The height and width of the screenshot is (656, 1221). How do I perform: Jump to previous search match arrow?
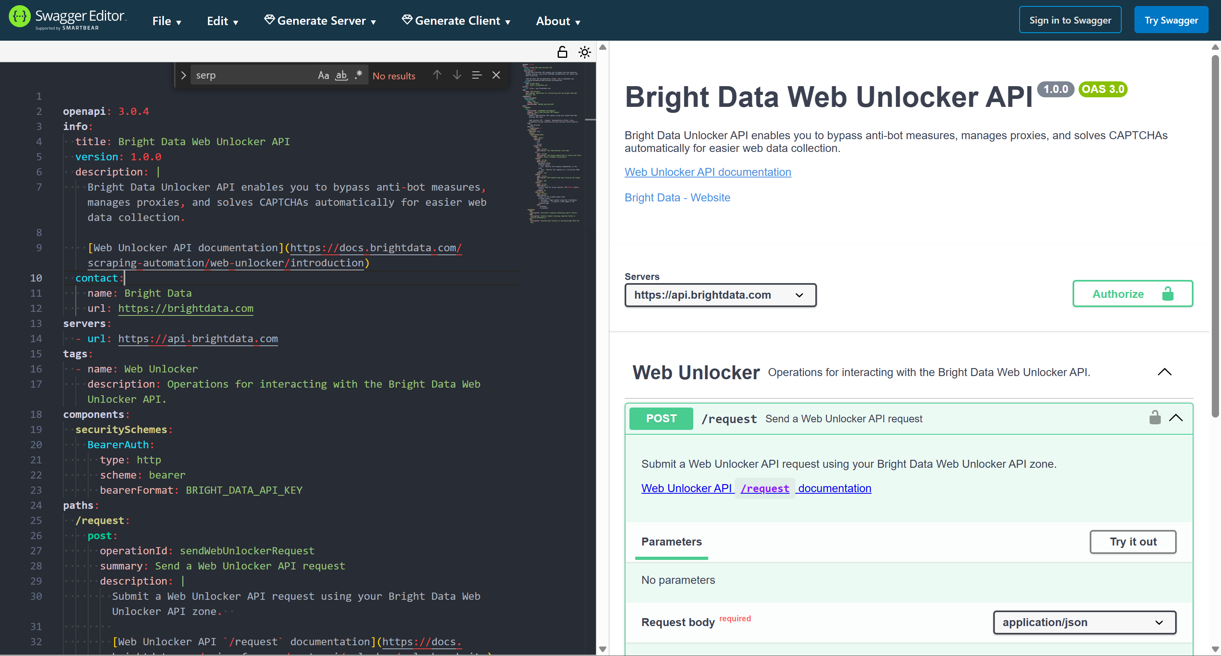coord(437,75)
